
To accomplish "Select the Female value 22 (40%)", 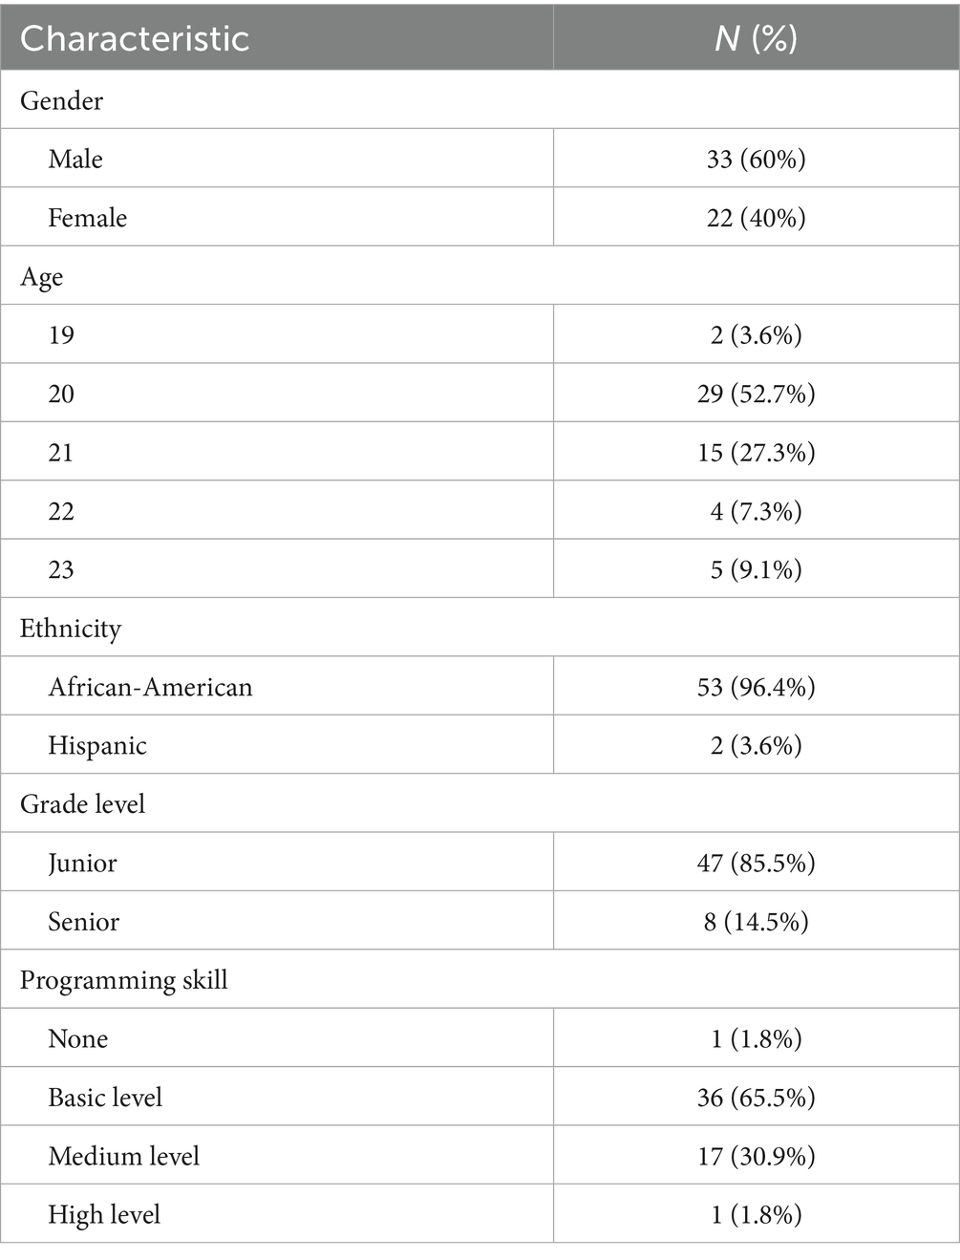I will (756, 218).
